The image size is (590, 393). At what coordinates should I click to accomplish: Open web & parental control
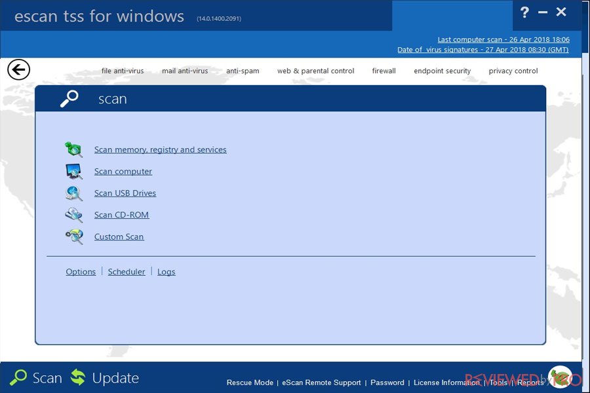click(316, 71)
